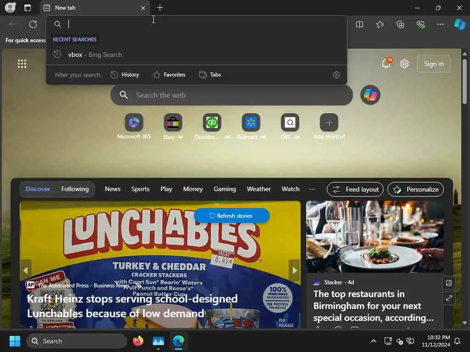Open the Quickbooks shortcut tile
This screenshot has width=470, height=352.
click(212, 127)
